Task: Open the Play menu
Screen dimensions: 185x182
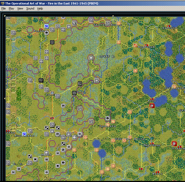Action: pos(11,8)
